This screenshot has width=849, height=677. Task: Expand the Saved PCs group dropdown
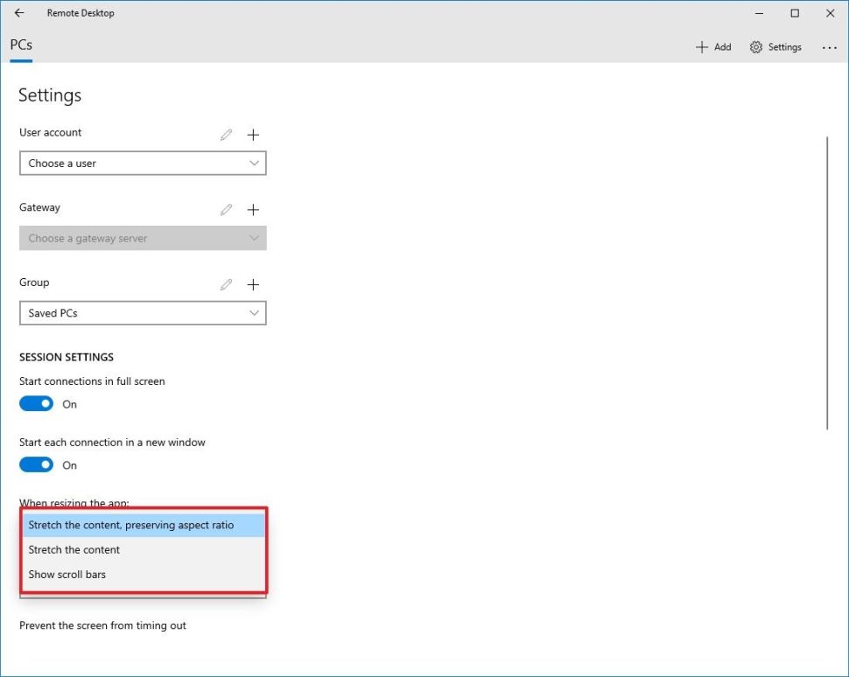(x=143, y=313)
